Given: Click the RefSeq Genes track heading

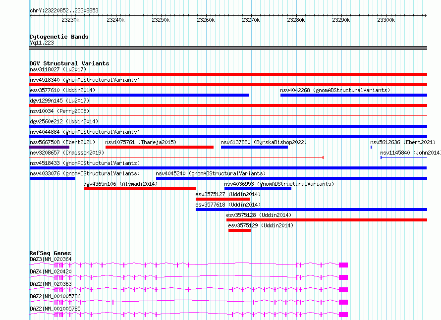Looking at the screenshot, I should [x=50, y=253].
